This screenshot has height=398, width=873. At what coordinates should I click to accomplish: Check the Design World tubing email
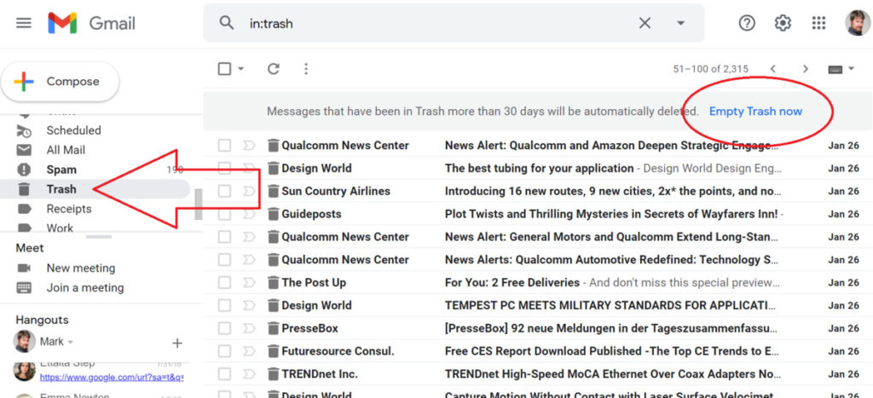[224, 168]
